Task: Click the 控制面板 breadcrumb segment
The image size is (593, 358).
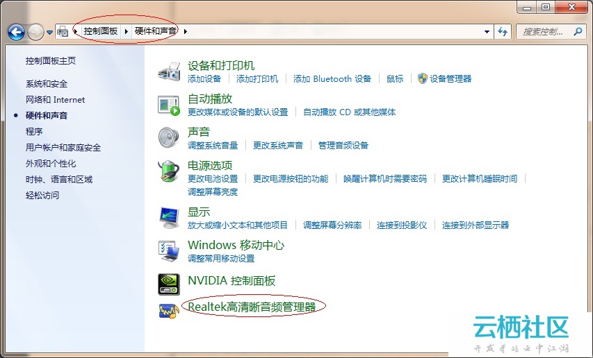Action: (x=101, y=31)
